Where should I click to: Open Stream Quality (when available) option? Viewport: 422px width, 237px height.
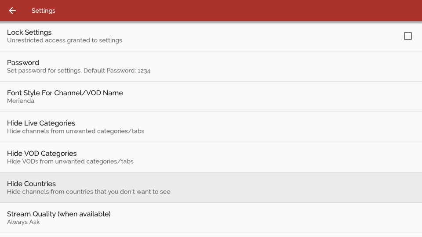[x=211, y=218]
